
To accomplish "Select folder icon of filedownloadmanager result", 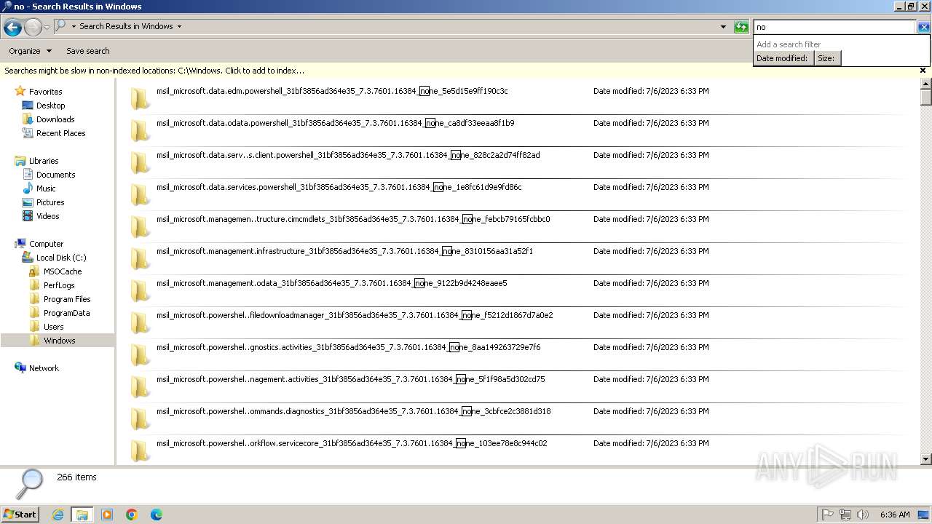I will (x=140, y=323).
